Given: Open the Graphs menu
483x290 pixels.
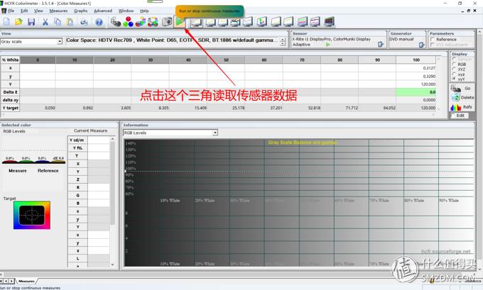Looking at the screenshot, I should click(81, 11).
